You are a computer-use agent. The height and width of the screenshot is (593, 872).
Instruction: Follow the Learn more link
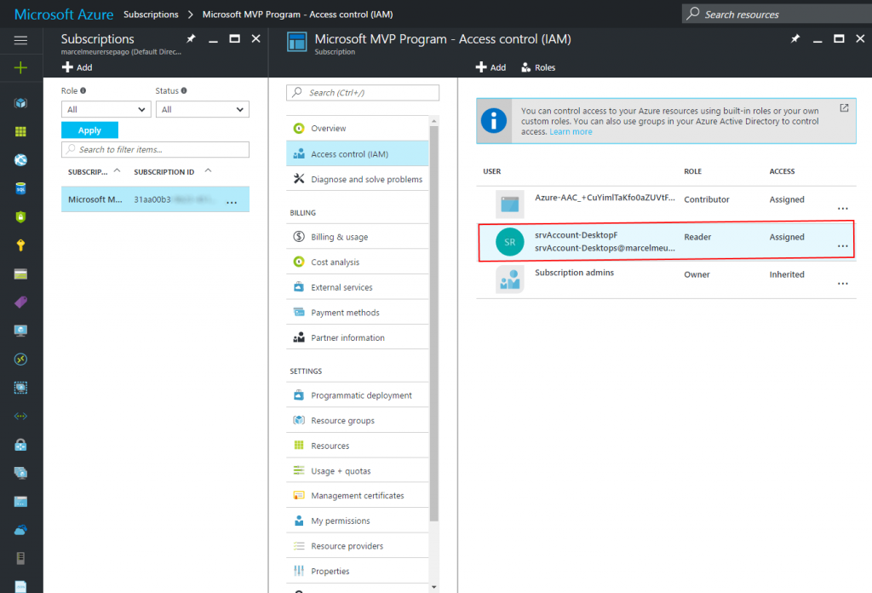(571, 132)
